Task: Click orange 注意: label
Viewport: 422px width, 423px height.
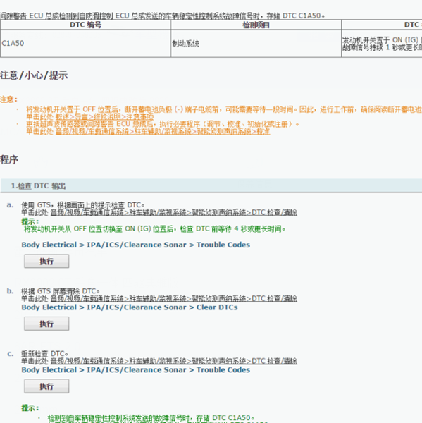Action: [8, 99]
